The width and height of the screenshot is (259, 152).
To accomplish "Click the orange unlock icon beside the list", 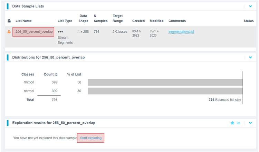I will pyautogui.click(x=9, y=32).
